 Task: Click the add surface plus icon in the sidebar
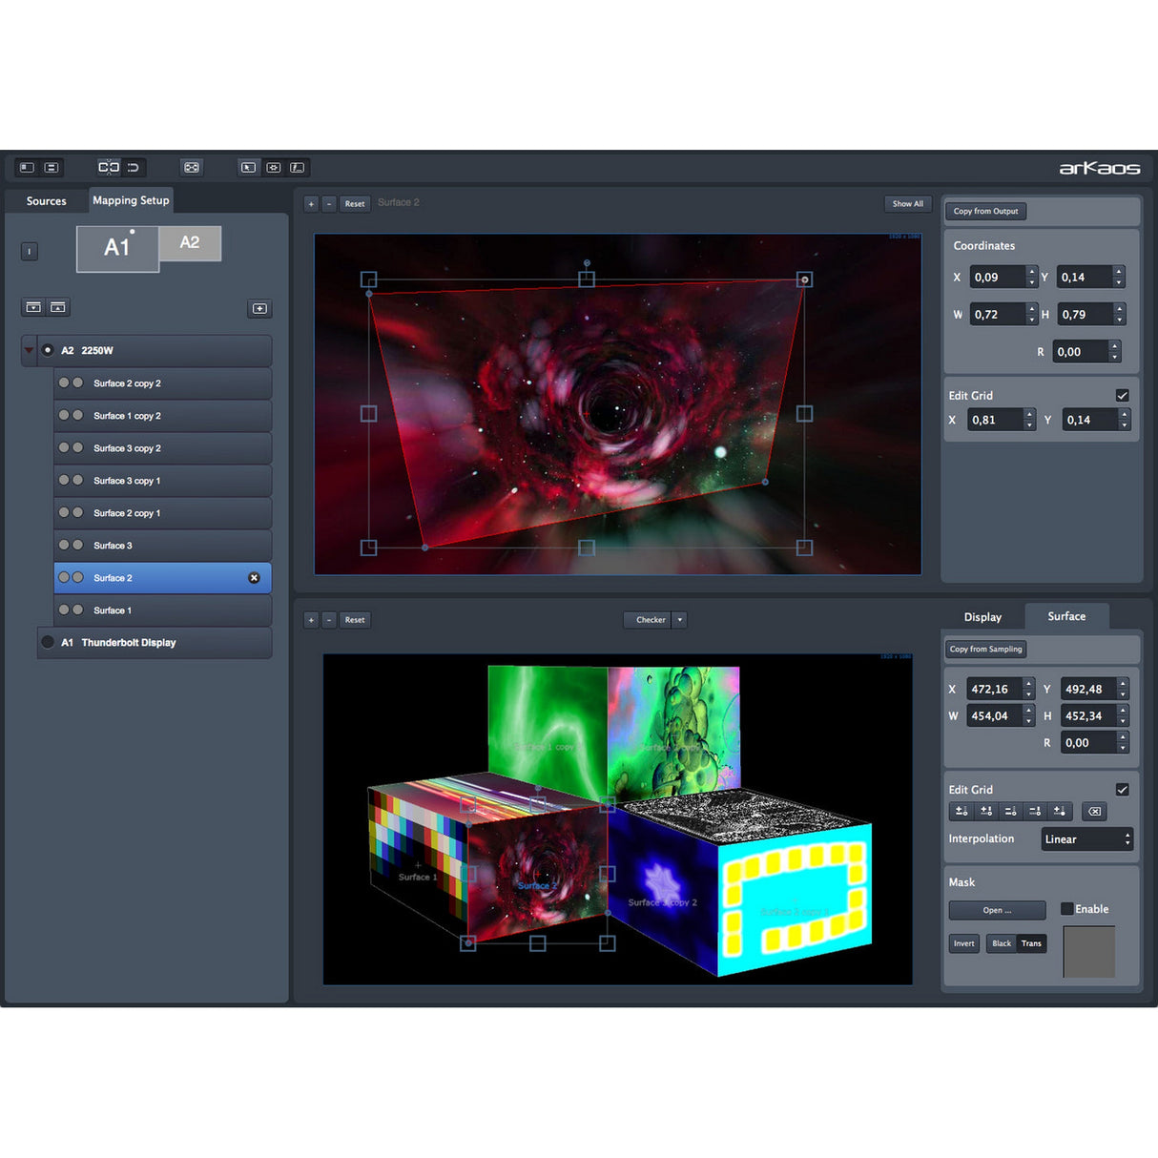click(258, 309)
